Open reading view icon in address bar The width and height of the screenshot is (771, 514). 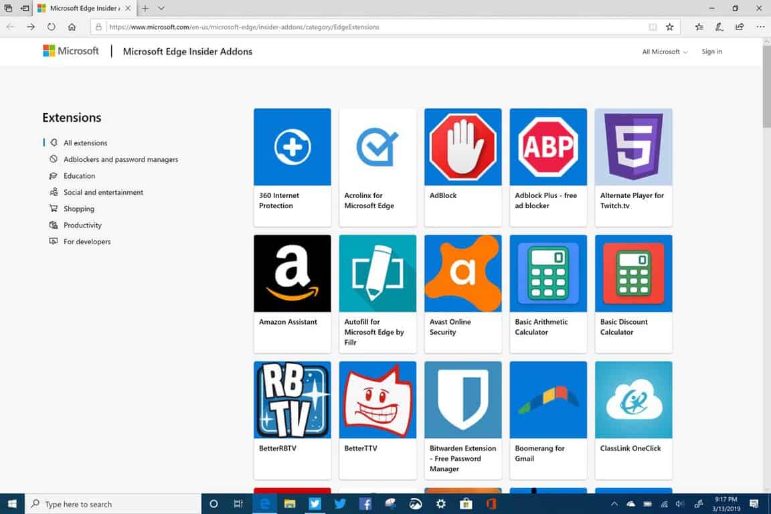(653, 27)
